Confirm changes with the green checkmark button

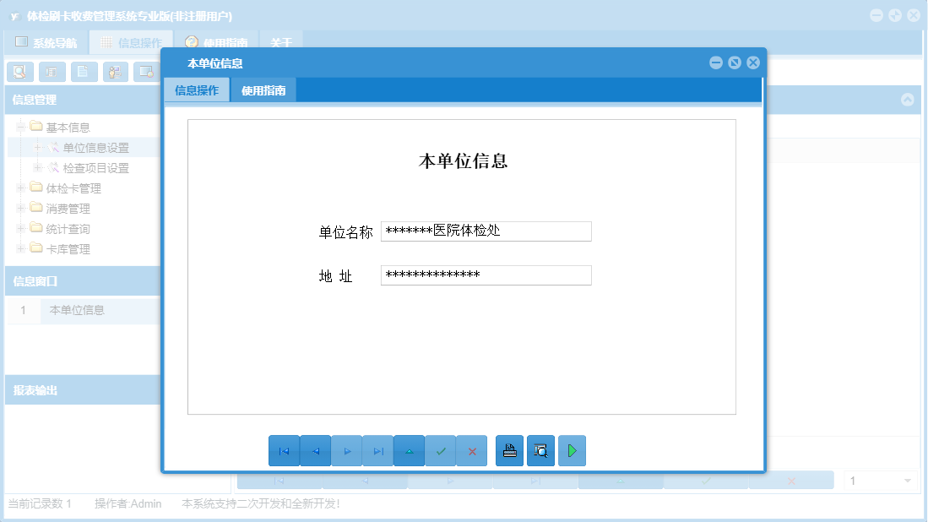coord(441,450)
